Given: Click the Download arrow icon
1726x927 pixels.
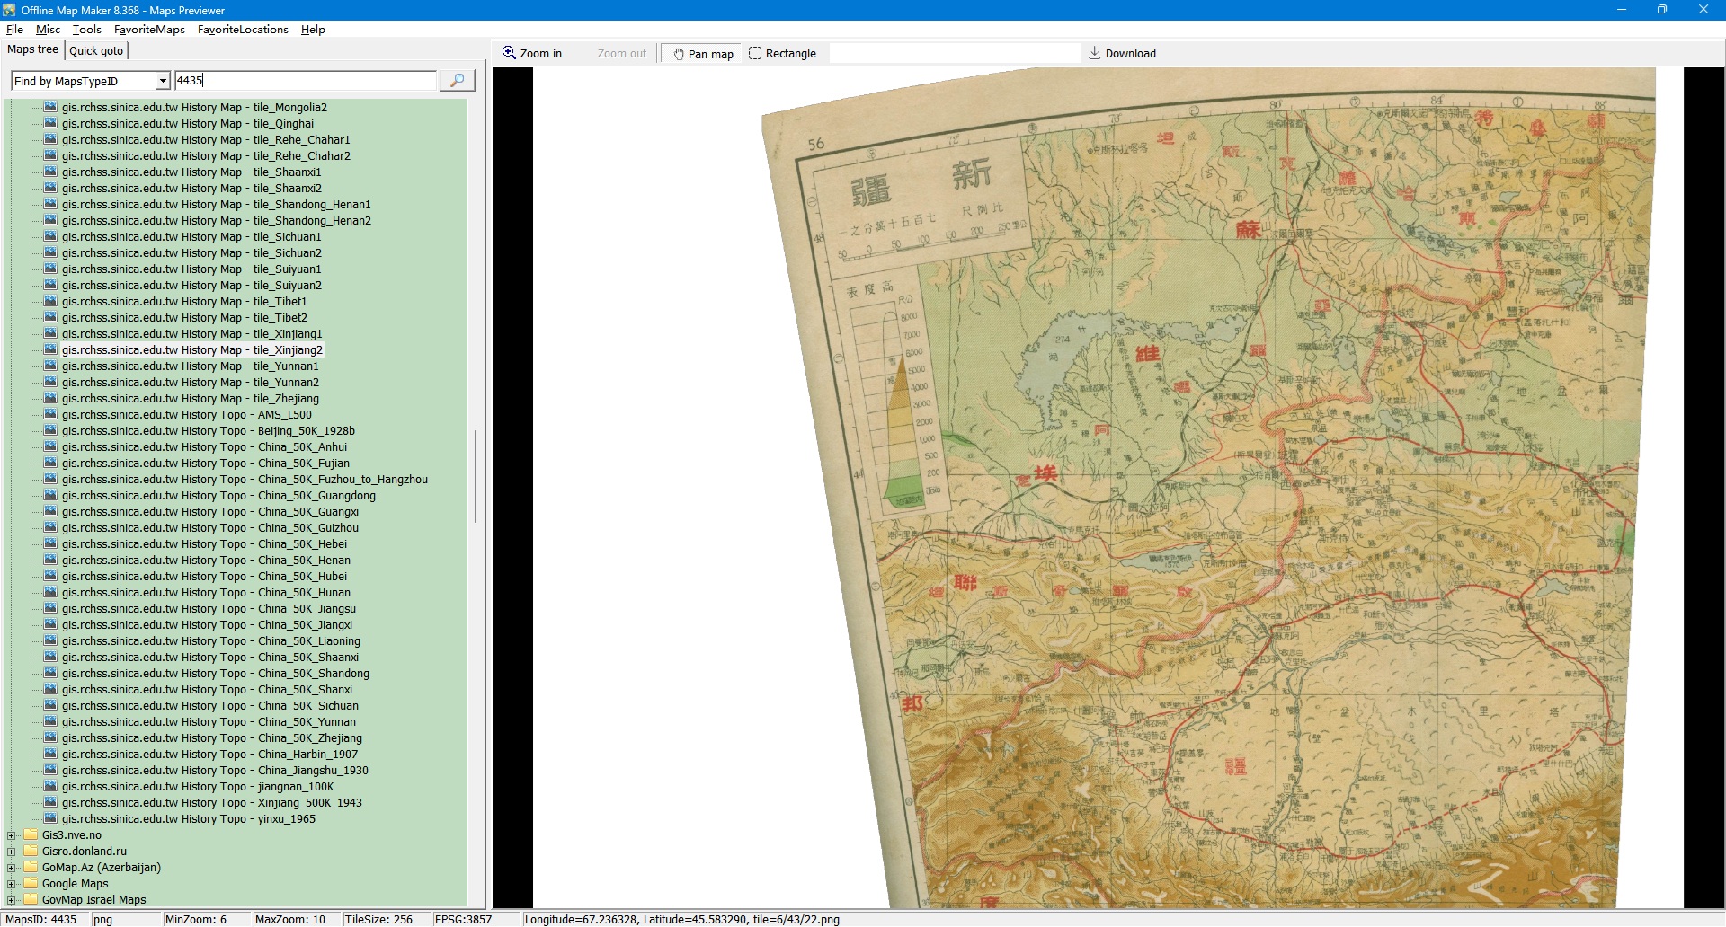Looking at the screenshot, I should pos(1094,53).
